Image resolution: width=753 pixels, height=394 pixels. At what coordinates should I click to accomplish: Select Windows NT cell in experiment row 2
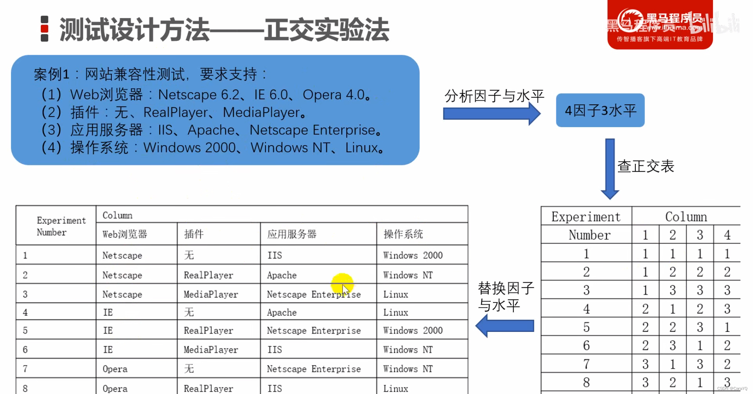coord(422,275)
